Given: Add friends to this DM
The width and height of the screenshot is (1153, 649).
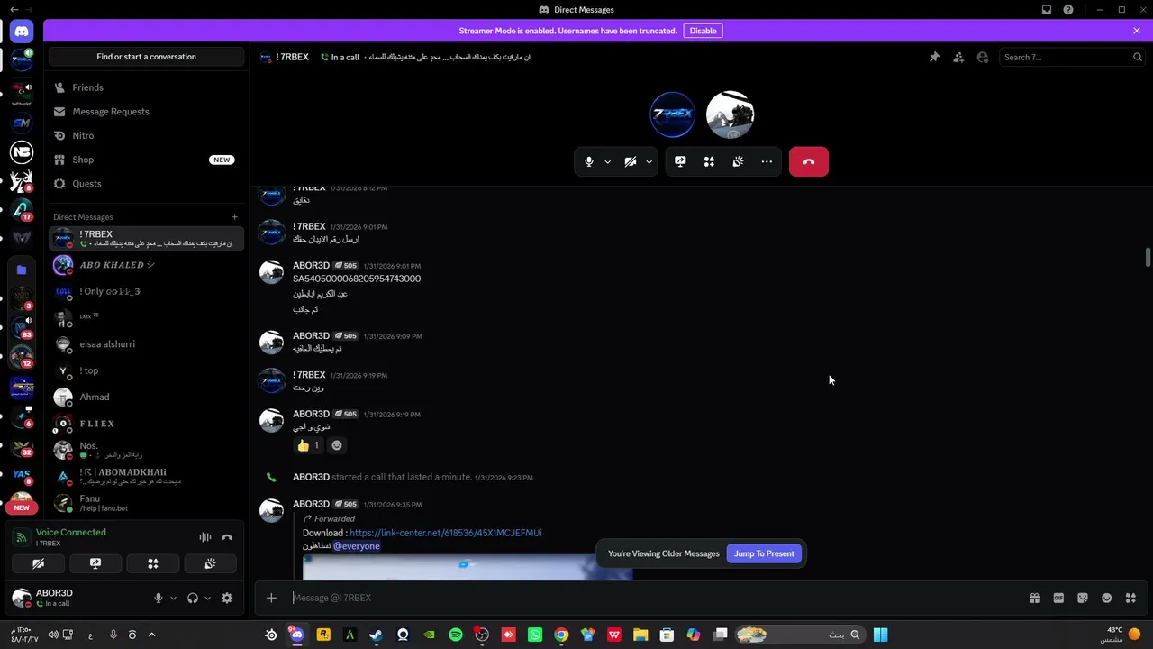Looking at the screenshot, I should pyautogui.click(x=958, y=57).
